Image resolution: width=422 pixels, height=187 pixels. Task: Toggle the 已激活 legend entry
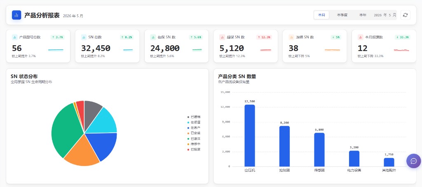click(x=194, y=139)
